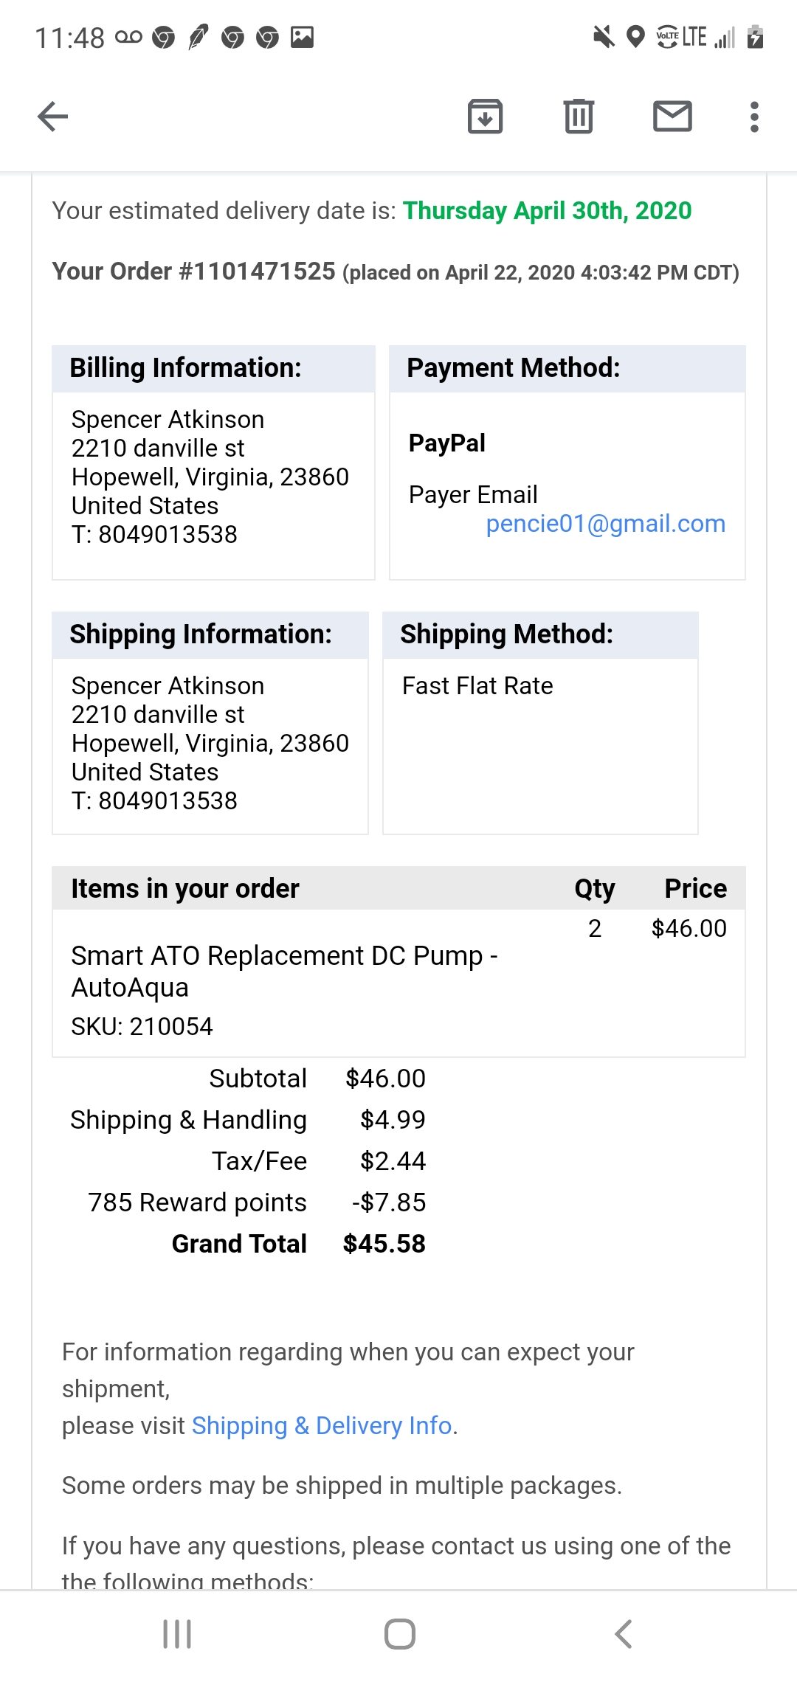Mark the email as unread via the envelope icon

click(672, 117)
